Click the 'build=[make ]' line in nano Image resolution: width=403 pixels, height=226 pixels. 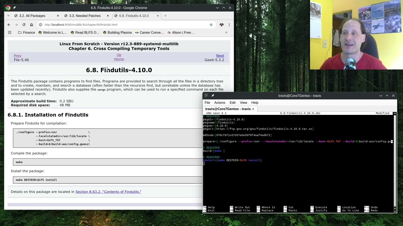[213, 151]
